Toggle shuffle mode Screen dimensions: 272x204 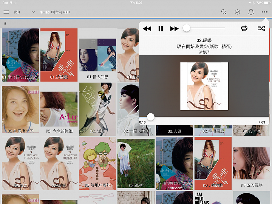pos(261,28)
